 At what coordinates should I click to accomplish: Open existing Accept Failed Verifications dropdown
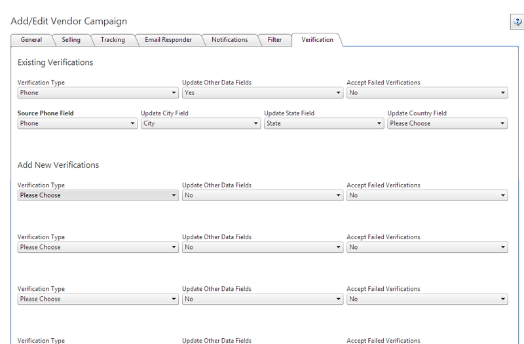point(427,92)
